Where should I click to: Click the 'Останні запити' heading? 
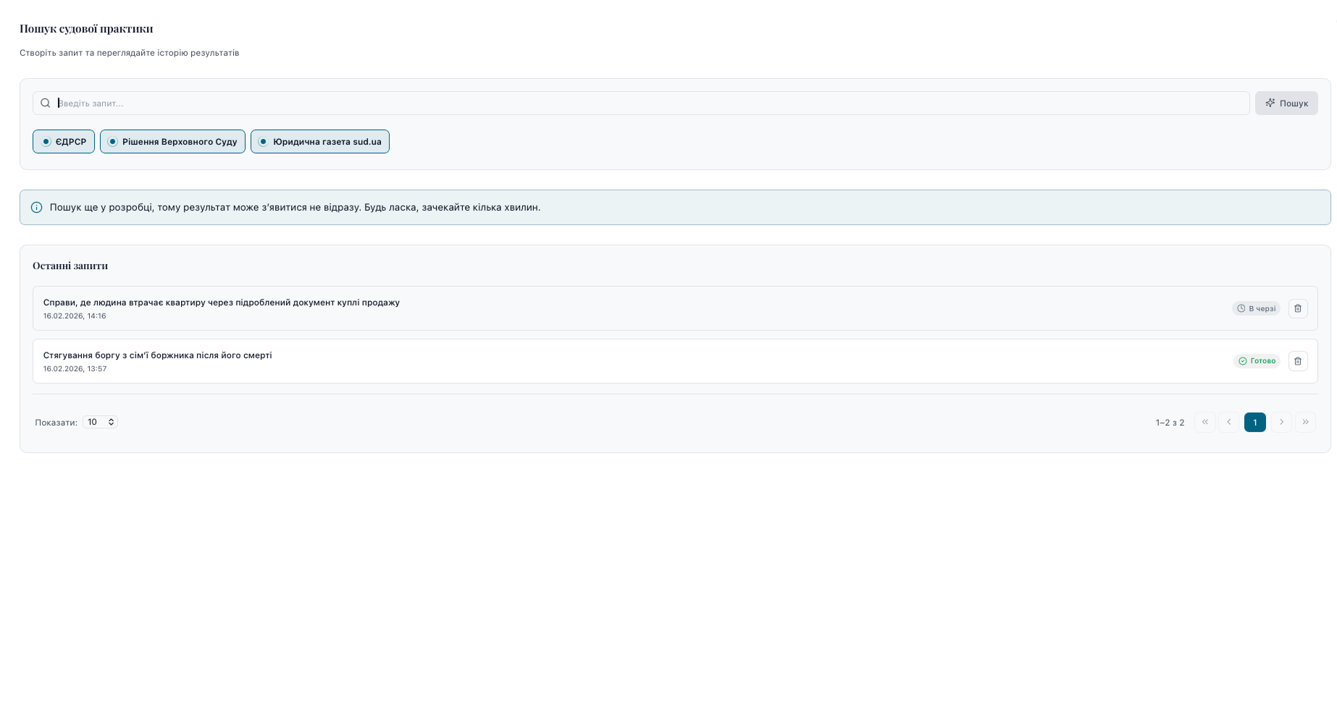[70, 266]
